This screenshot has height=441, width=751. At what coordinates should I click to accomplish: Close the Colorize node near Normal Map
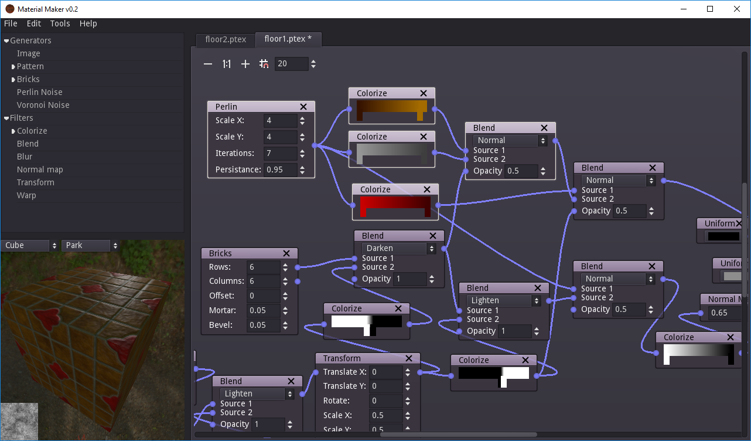(730, 337)
